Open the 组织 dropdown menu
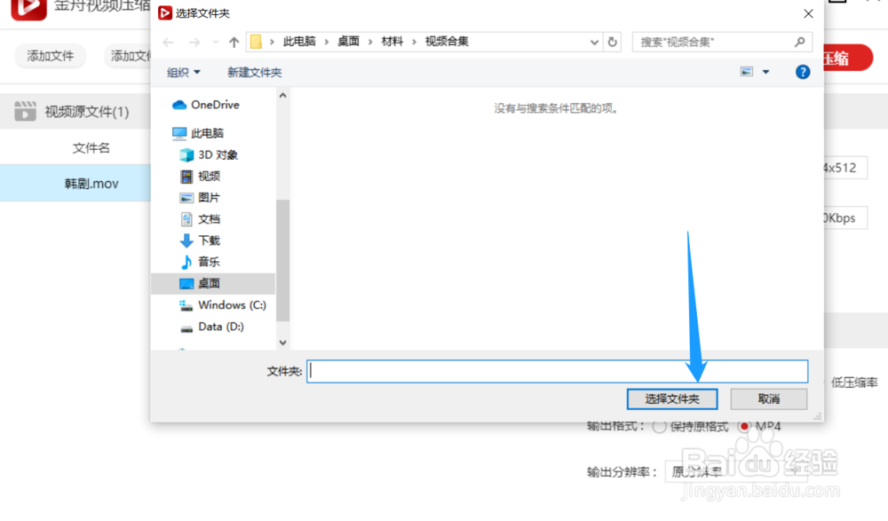 click(x=184, y=72)
